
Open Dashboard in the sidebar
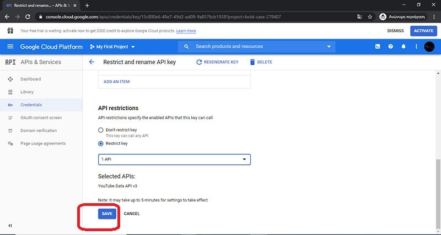click(30, 79)
